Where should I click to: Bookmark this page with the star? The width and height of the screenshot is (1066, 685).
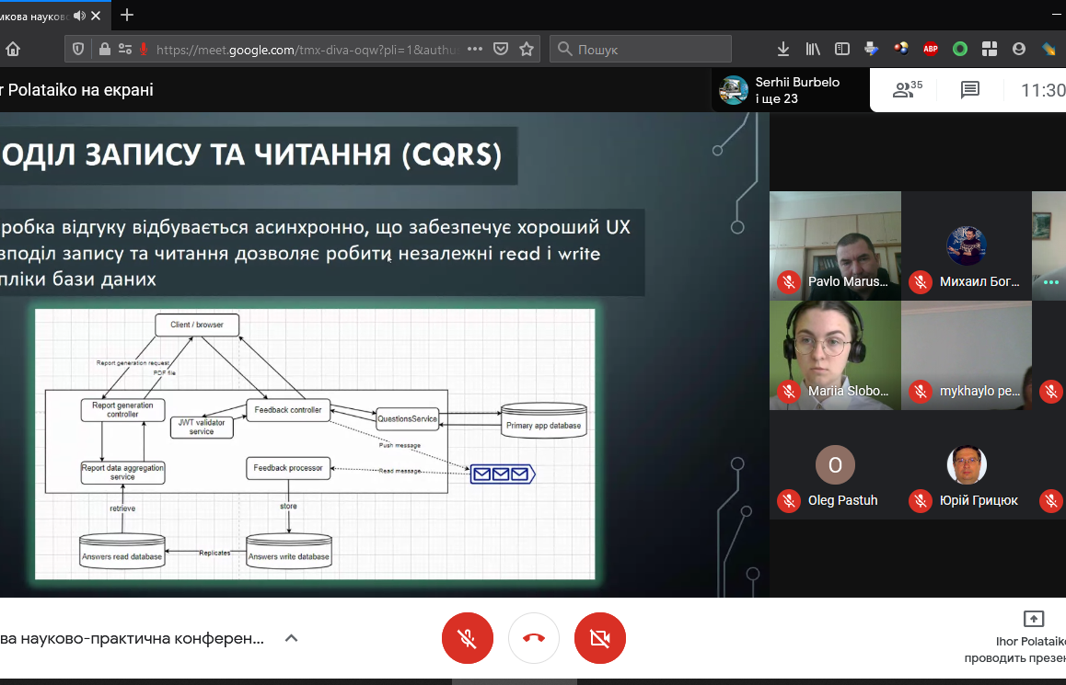(x=527, y=49)
